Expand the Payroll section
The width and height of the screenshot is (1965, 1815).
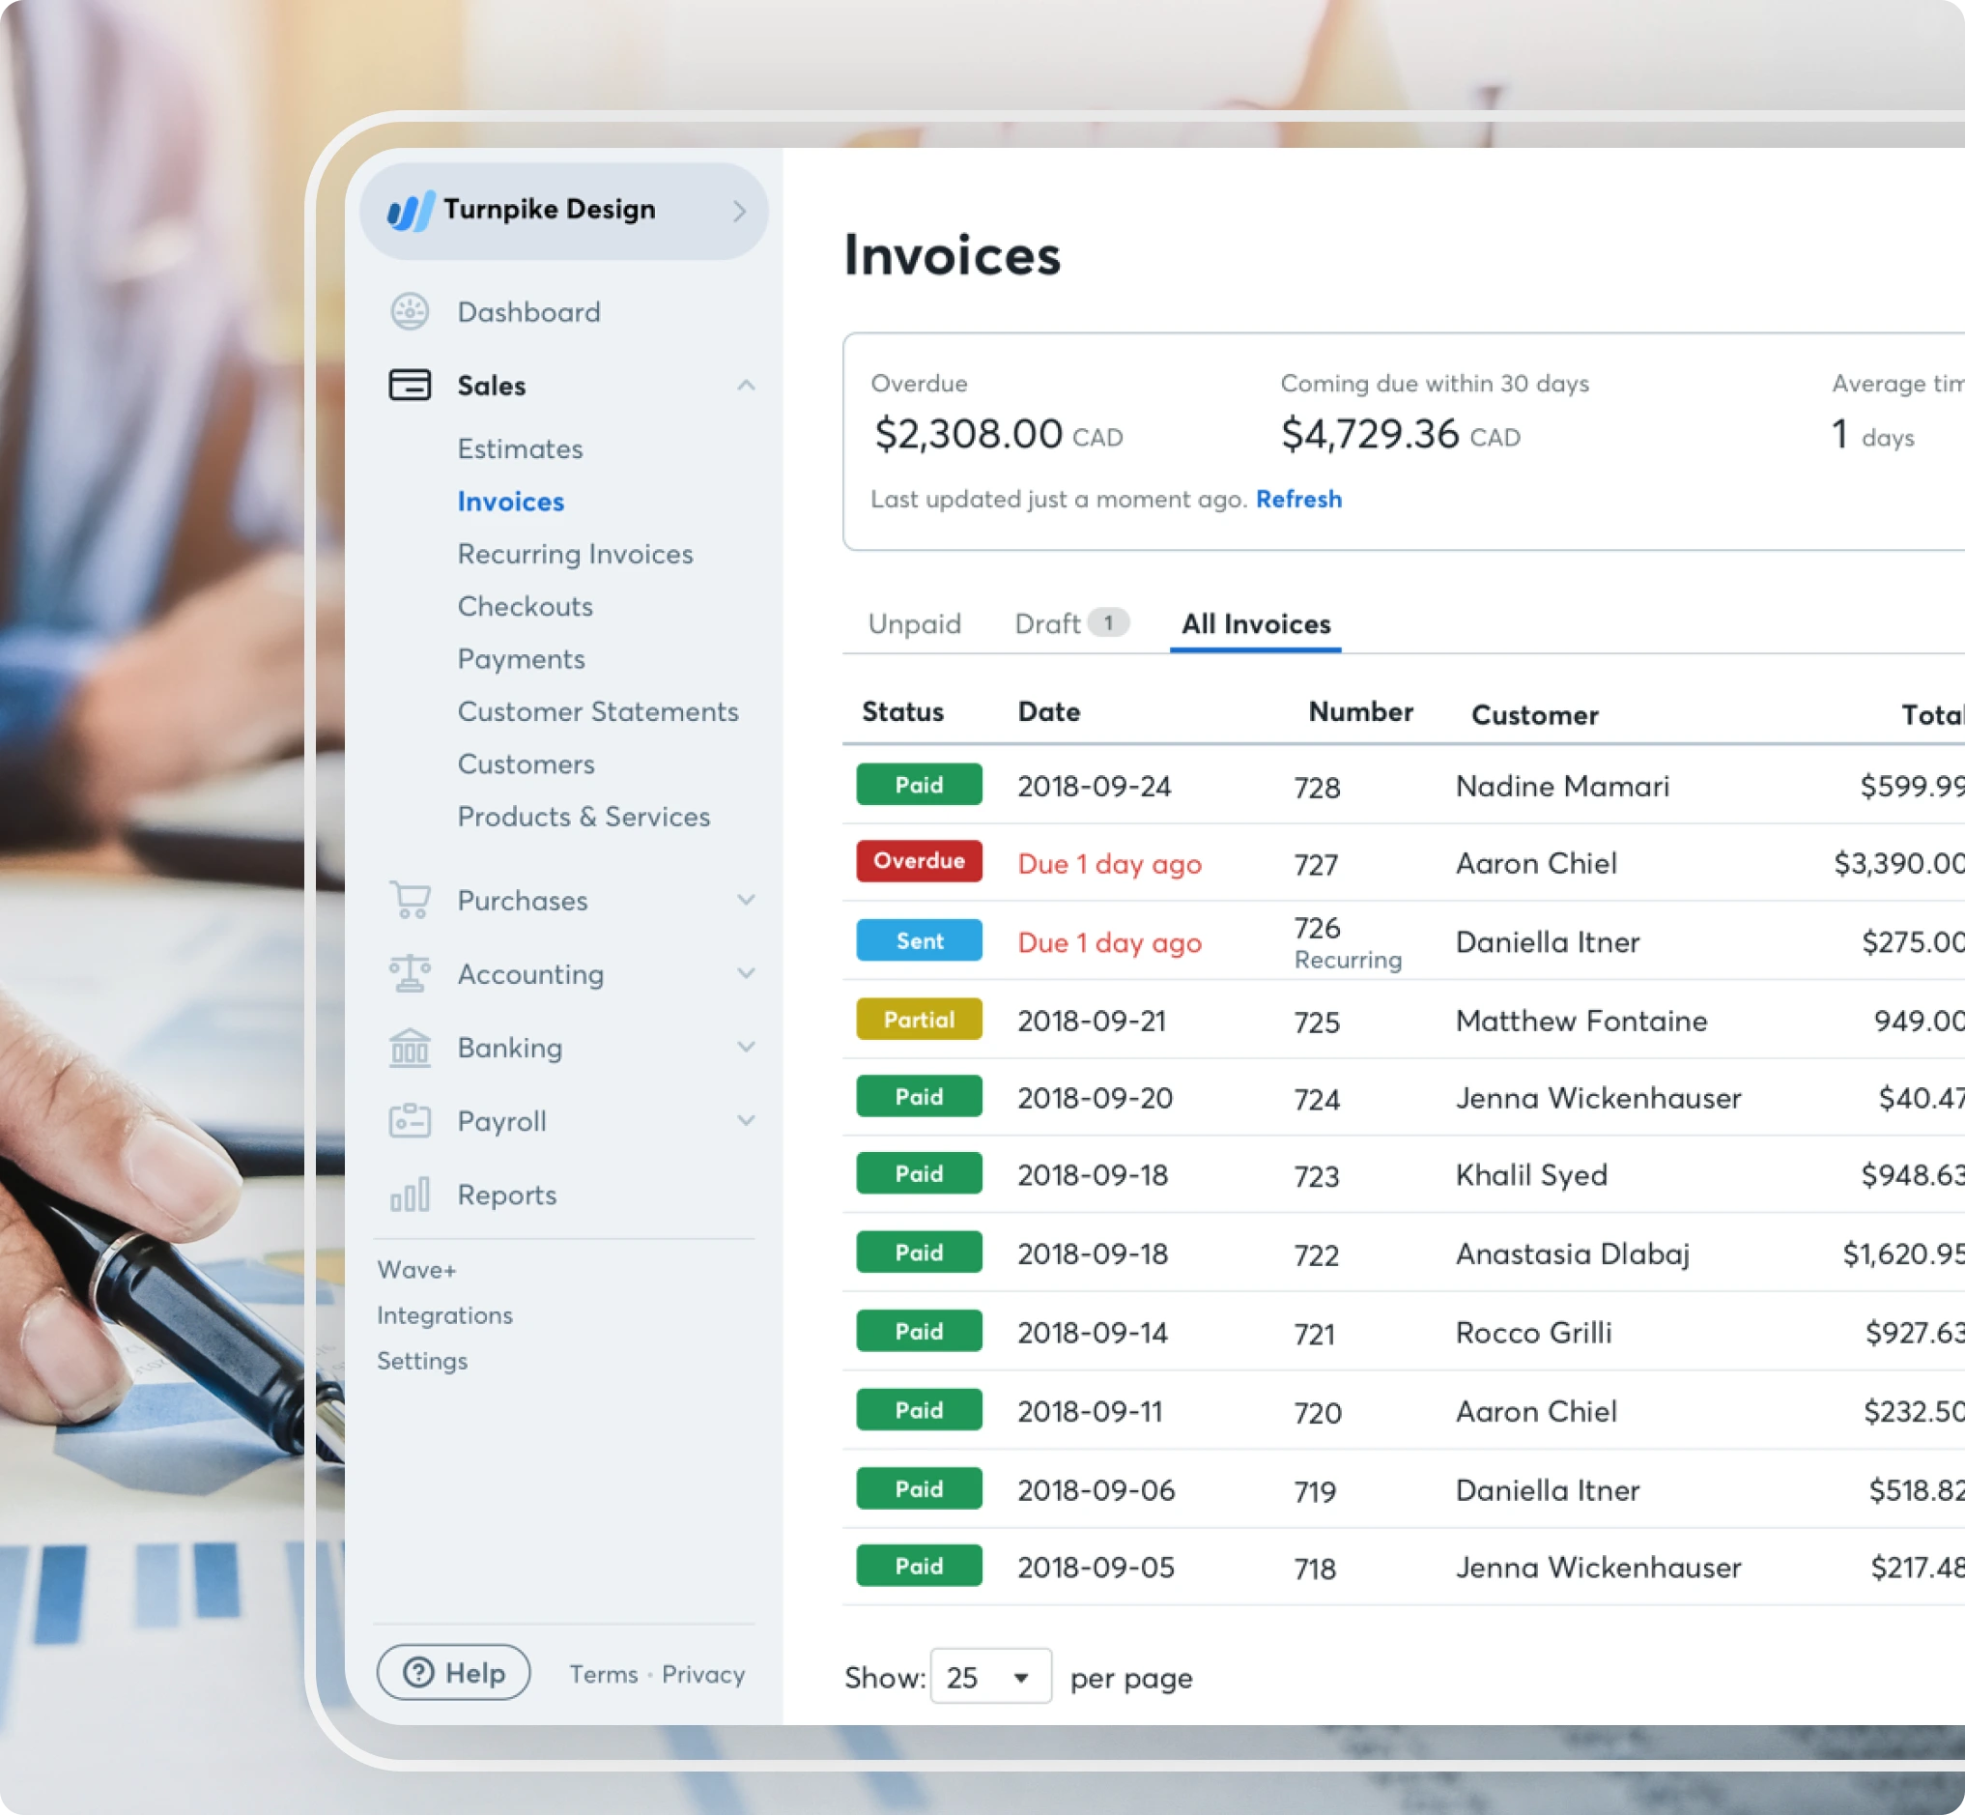[x=745, y=1120]
